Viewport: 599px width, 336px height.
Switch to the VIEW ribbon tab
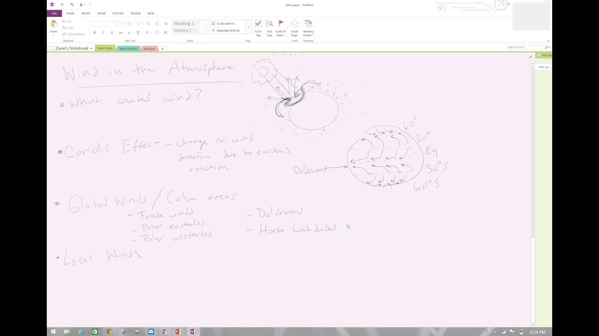pos(151,13)
